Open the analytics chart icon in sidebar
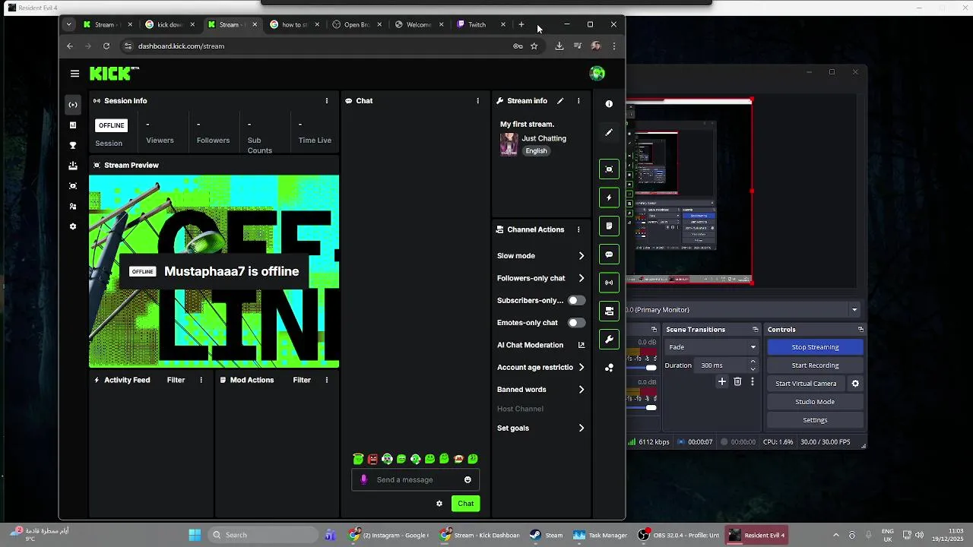The width and height of the screenshot is (973, 547). (73, 125)
